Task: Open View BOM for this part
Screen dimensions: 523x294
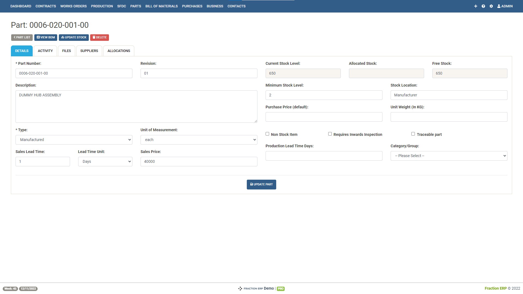Action: pos(45,37)
